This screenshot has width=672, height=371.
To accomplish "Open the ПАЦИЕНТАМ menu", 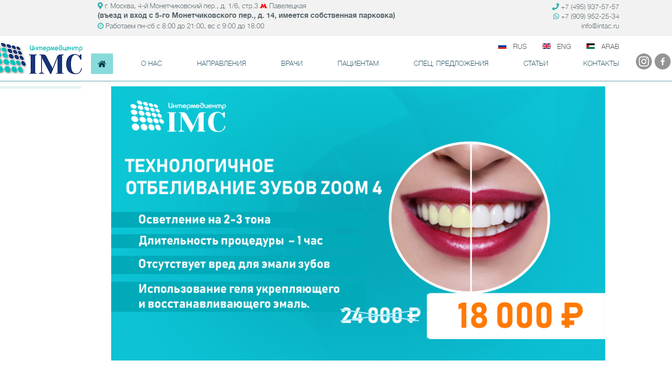I will point(358,64).
